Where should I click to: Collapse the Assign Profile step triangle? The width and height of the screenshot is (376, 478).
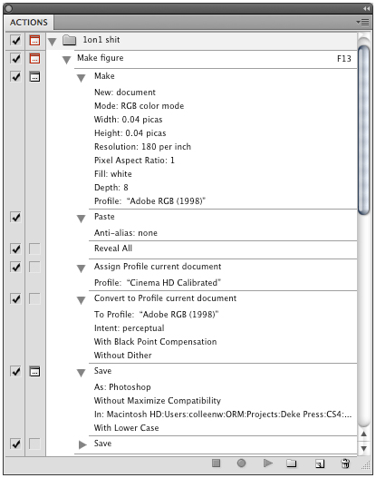81,268
